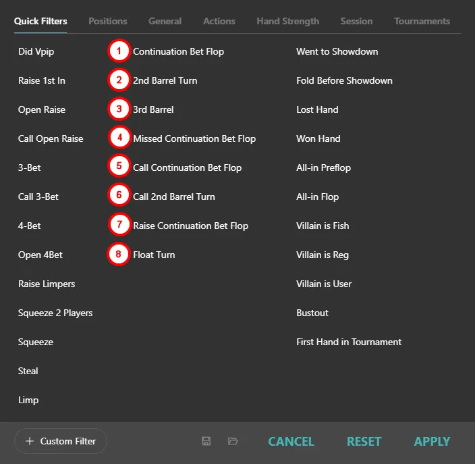Enable the Continuation Bet Flop filter

coord(178,51)
